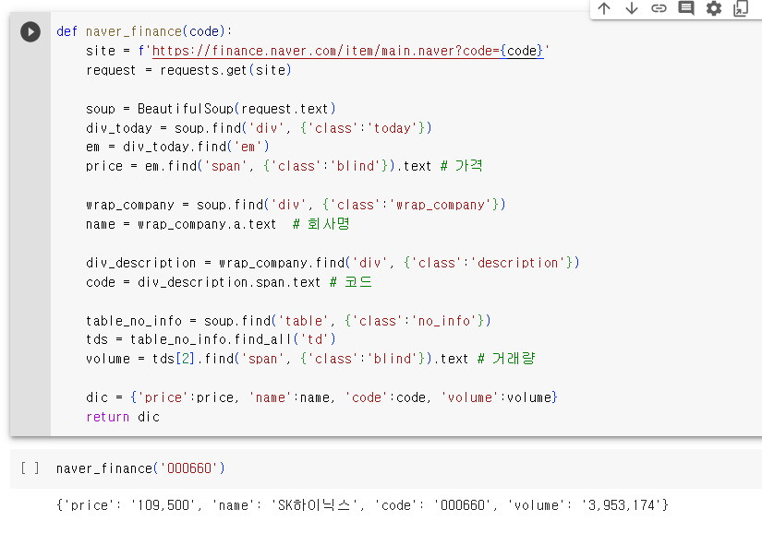Image resolution: width=762 pixels, height=533 pixels.
Task: Add a comment to the cell
Action: pos(686,8)
